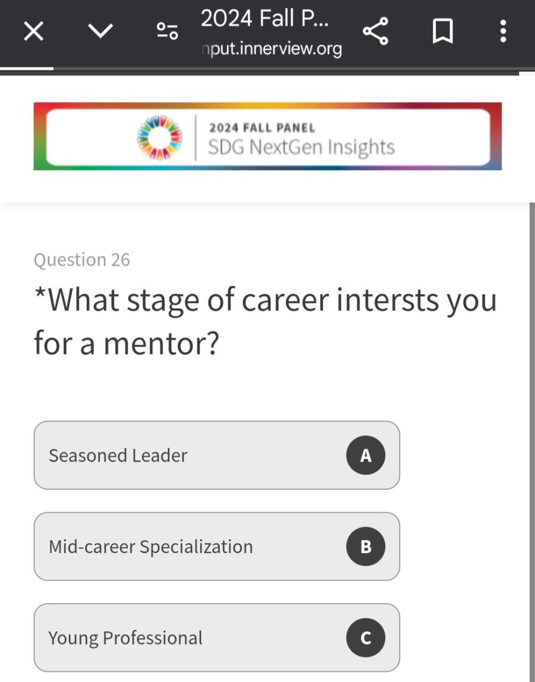The width and height of the screenshot is (535, 682).
Task: Select the Seasoned Leader option
Action: [x=186, y=456]
